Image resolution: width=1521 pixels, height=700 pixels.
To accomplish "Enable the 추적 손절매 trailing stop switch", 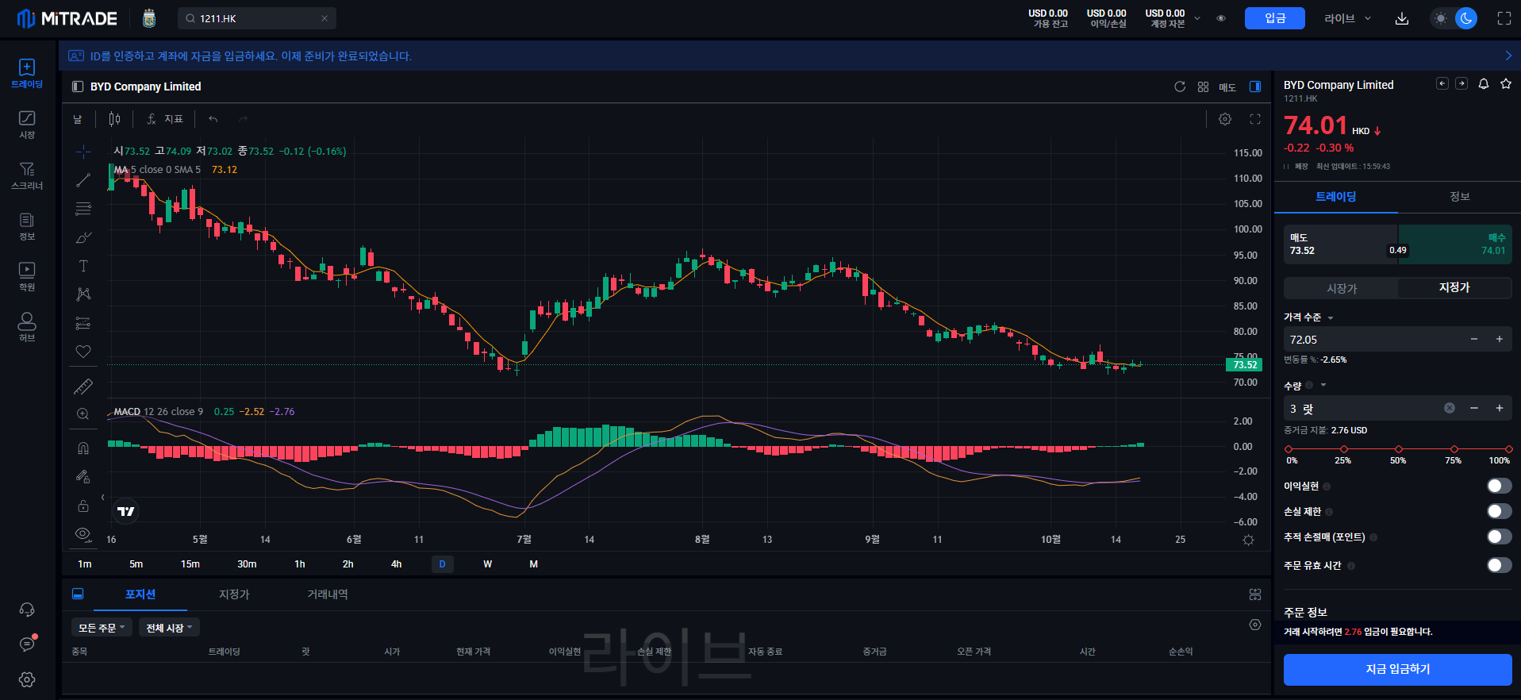I will [1499, 537].
